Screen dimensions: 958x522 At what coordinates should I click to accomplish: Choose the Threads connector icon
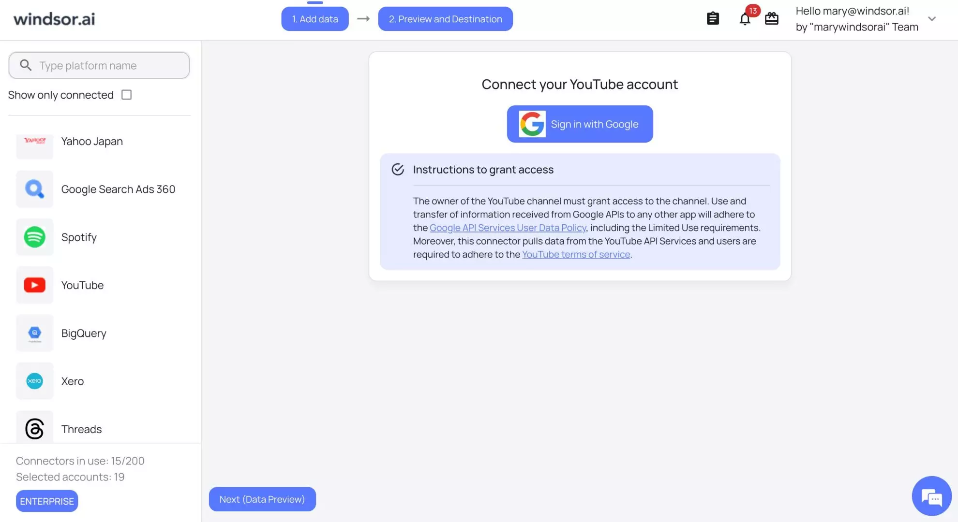click(34, 427)
